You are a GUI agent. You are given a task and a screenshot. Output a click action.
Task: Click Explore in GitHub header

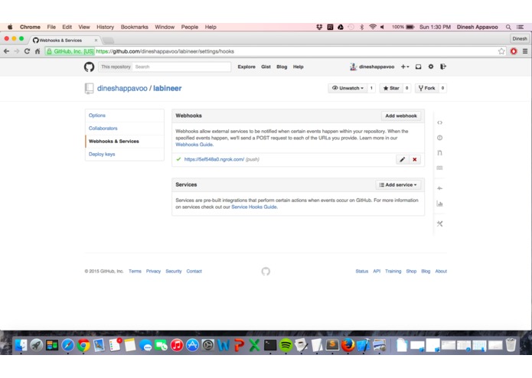pos(246,67)
